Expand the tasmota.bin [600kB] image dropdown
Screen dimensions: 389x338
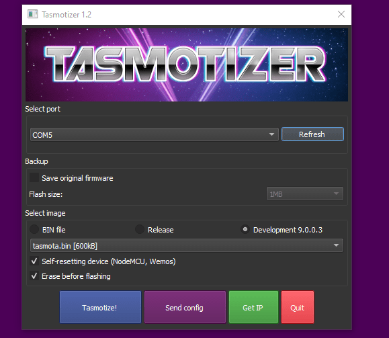[187, 245]
